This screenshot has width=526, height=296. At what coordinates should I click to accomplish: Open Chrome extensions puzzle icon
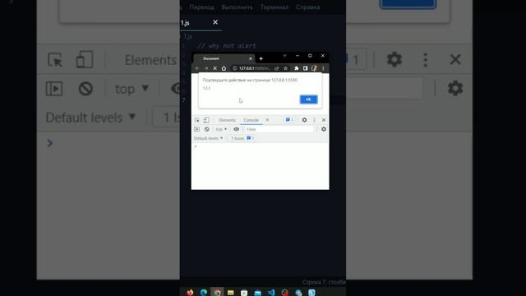coord(296,68)
